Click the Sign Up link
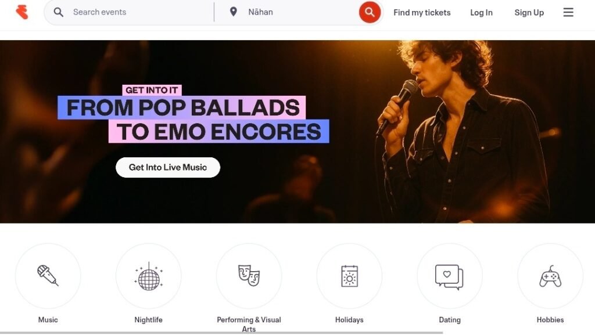Image resolution: width=595 pixels, height=335 pixels. click(529, 13)
